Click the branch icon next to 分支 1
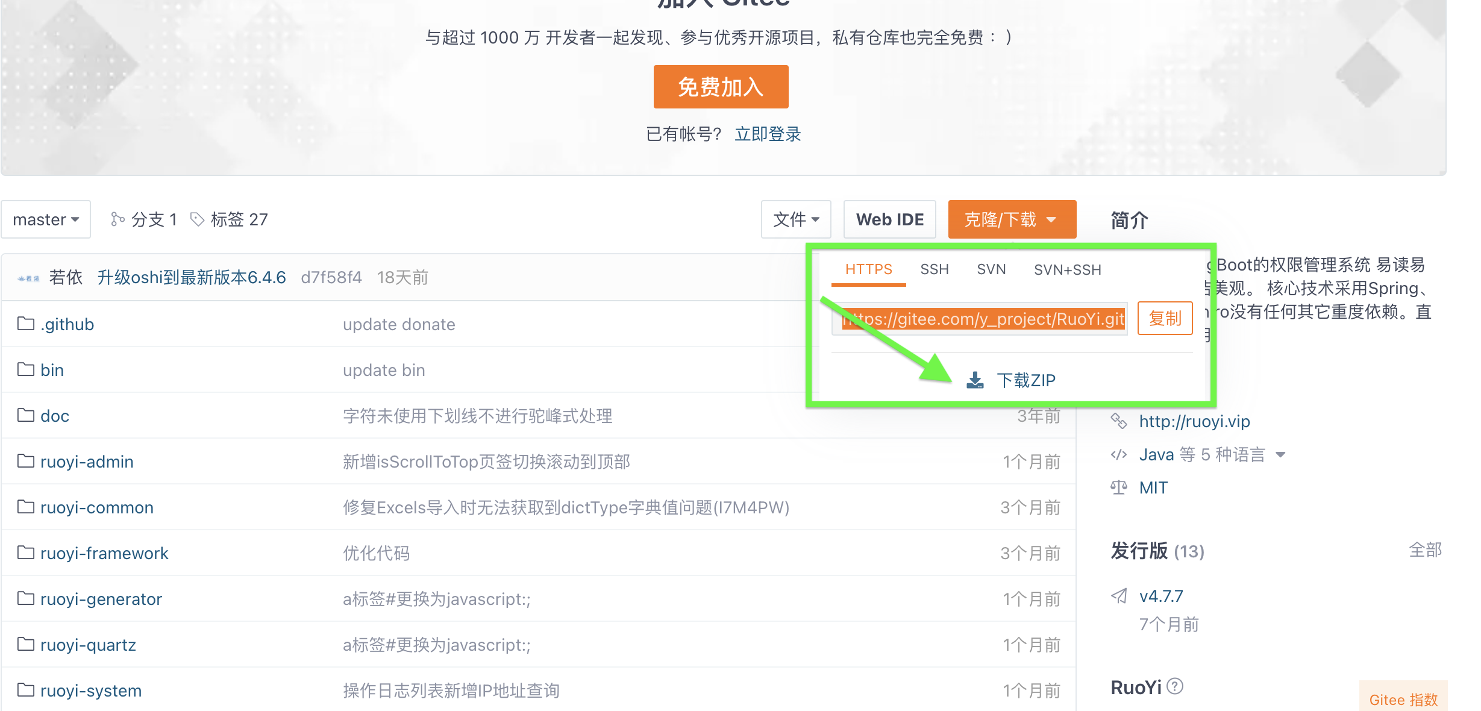Viewport: 1481px width, 711px height. point(117,219)
